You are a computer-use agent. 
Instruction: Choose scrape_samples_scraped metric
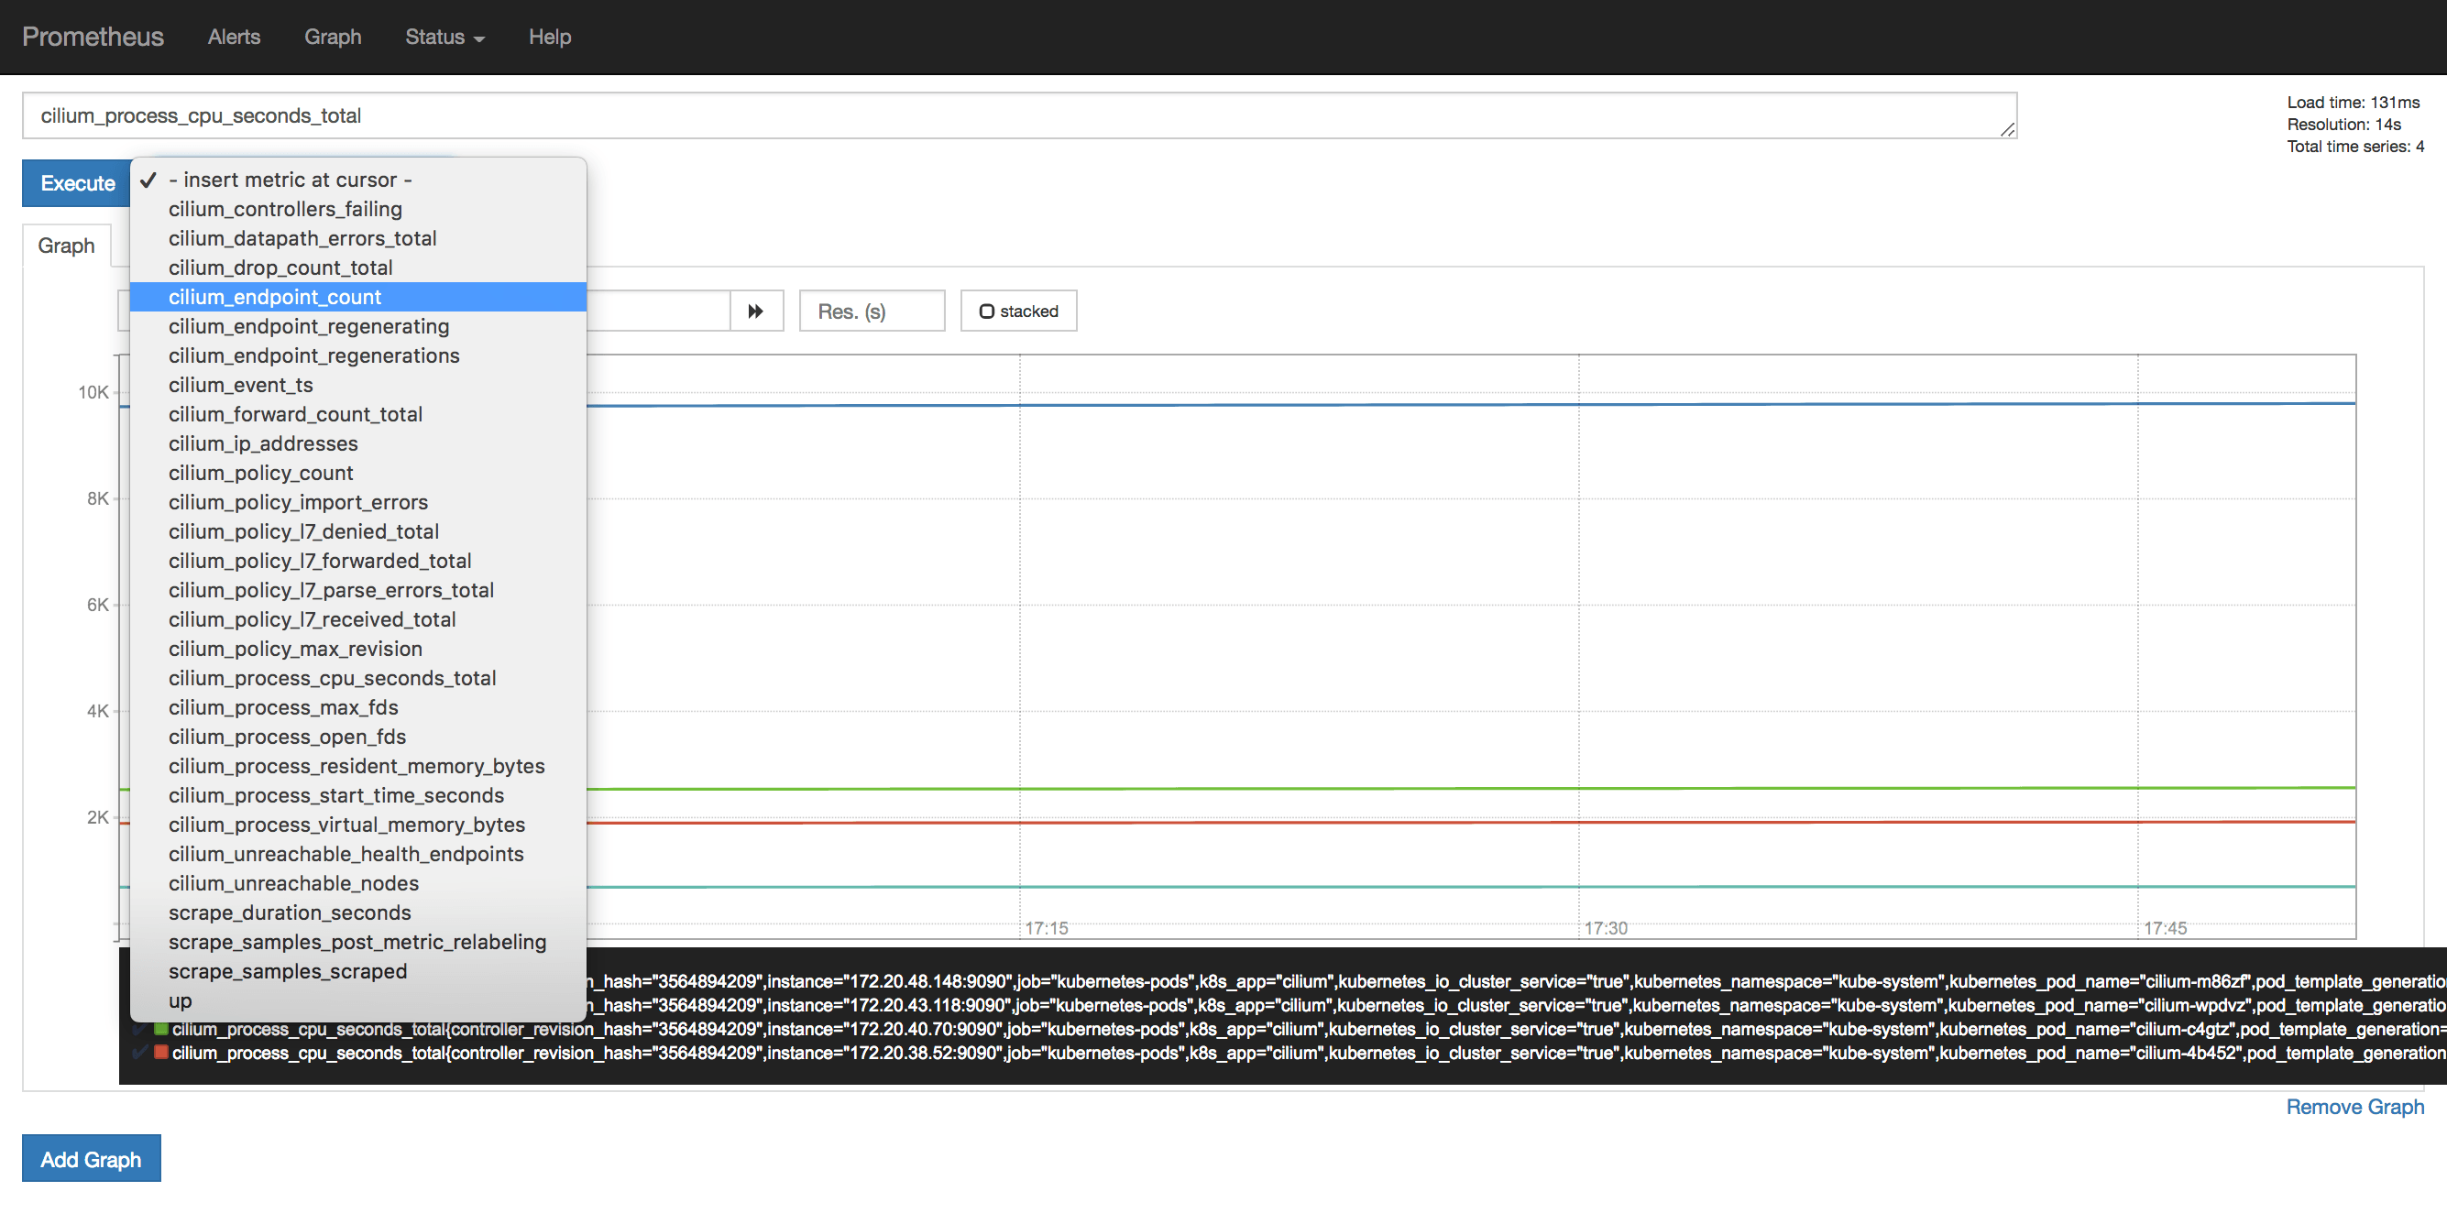pyautogui.click(x=358, y=972)
